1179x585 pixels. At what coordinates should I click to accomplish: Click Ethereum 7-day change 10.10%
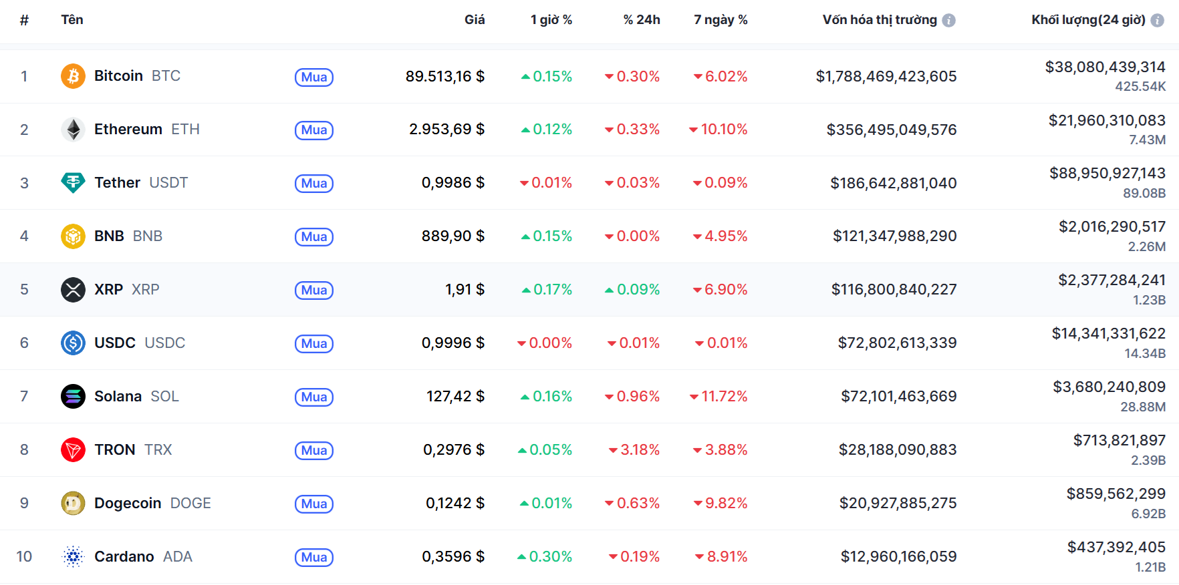[718, 130]
